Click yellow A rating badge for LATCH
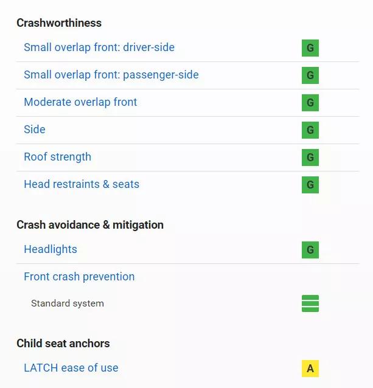Image resolution: width=373 pixels, height=388 pixels. [x=310, y=369]
